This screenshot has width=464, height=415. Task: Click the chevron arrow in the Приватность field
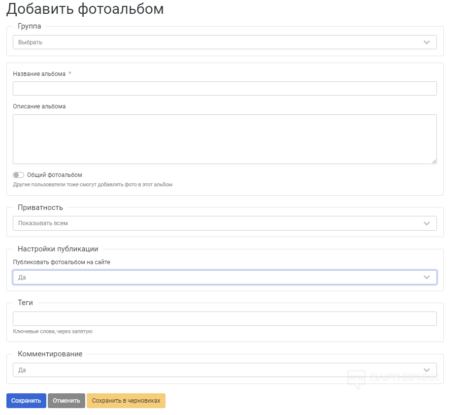coord(427,223)
